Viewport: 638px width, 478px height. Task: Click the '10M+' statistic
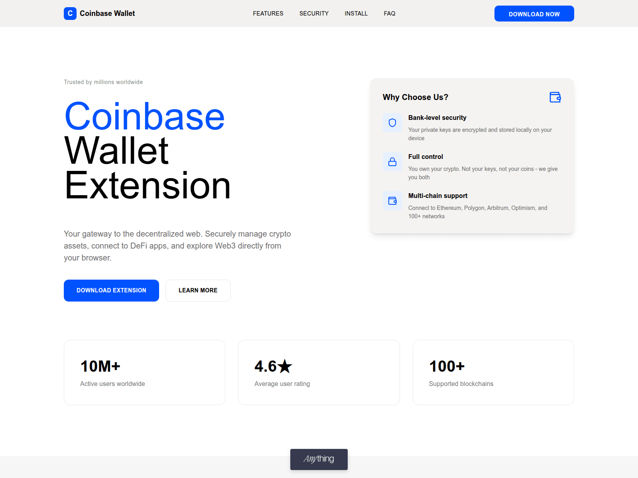point(100,366)
